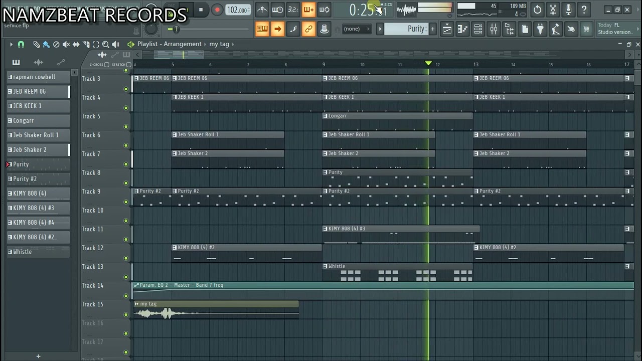Switch picker to the patterns tab
642x361 pixels.
[x=16, y=62]
